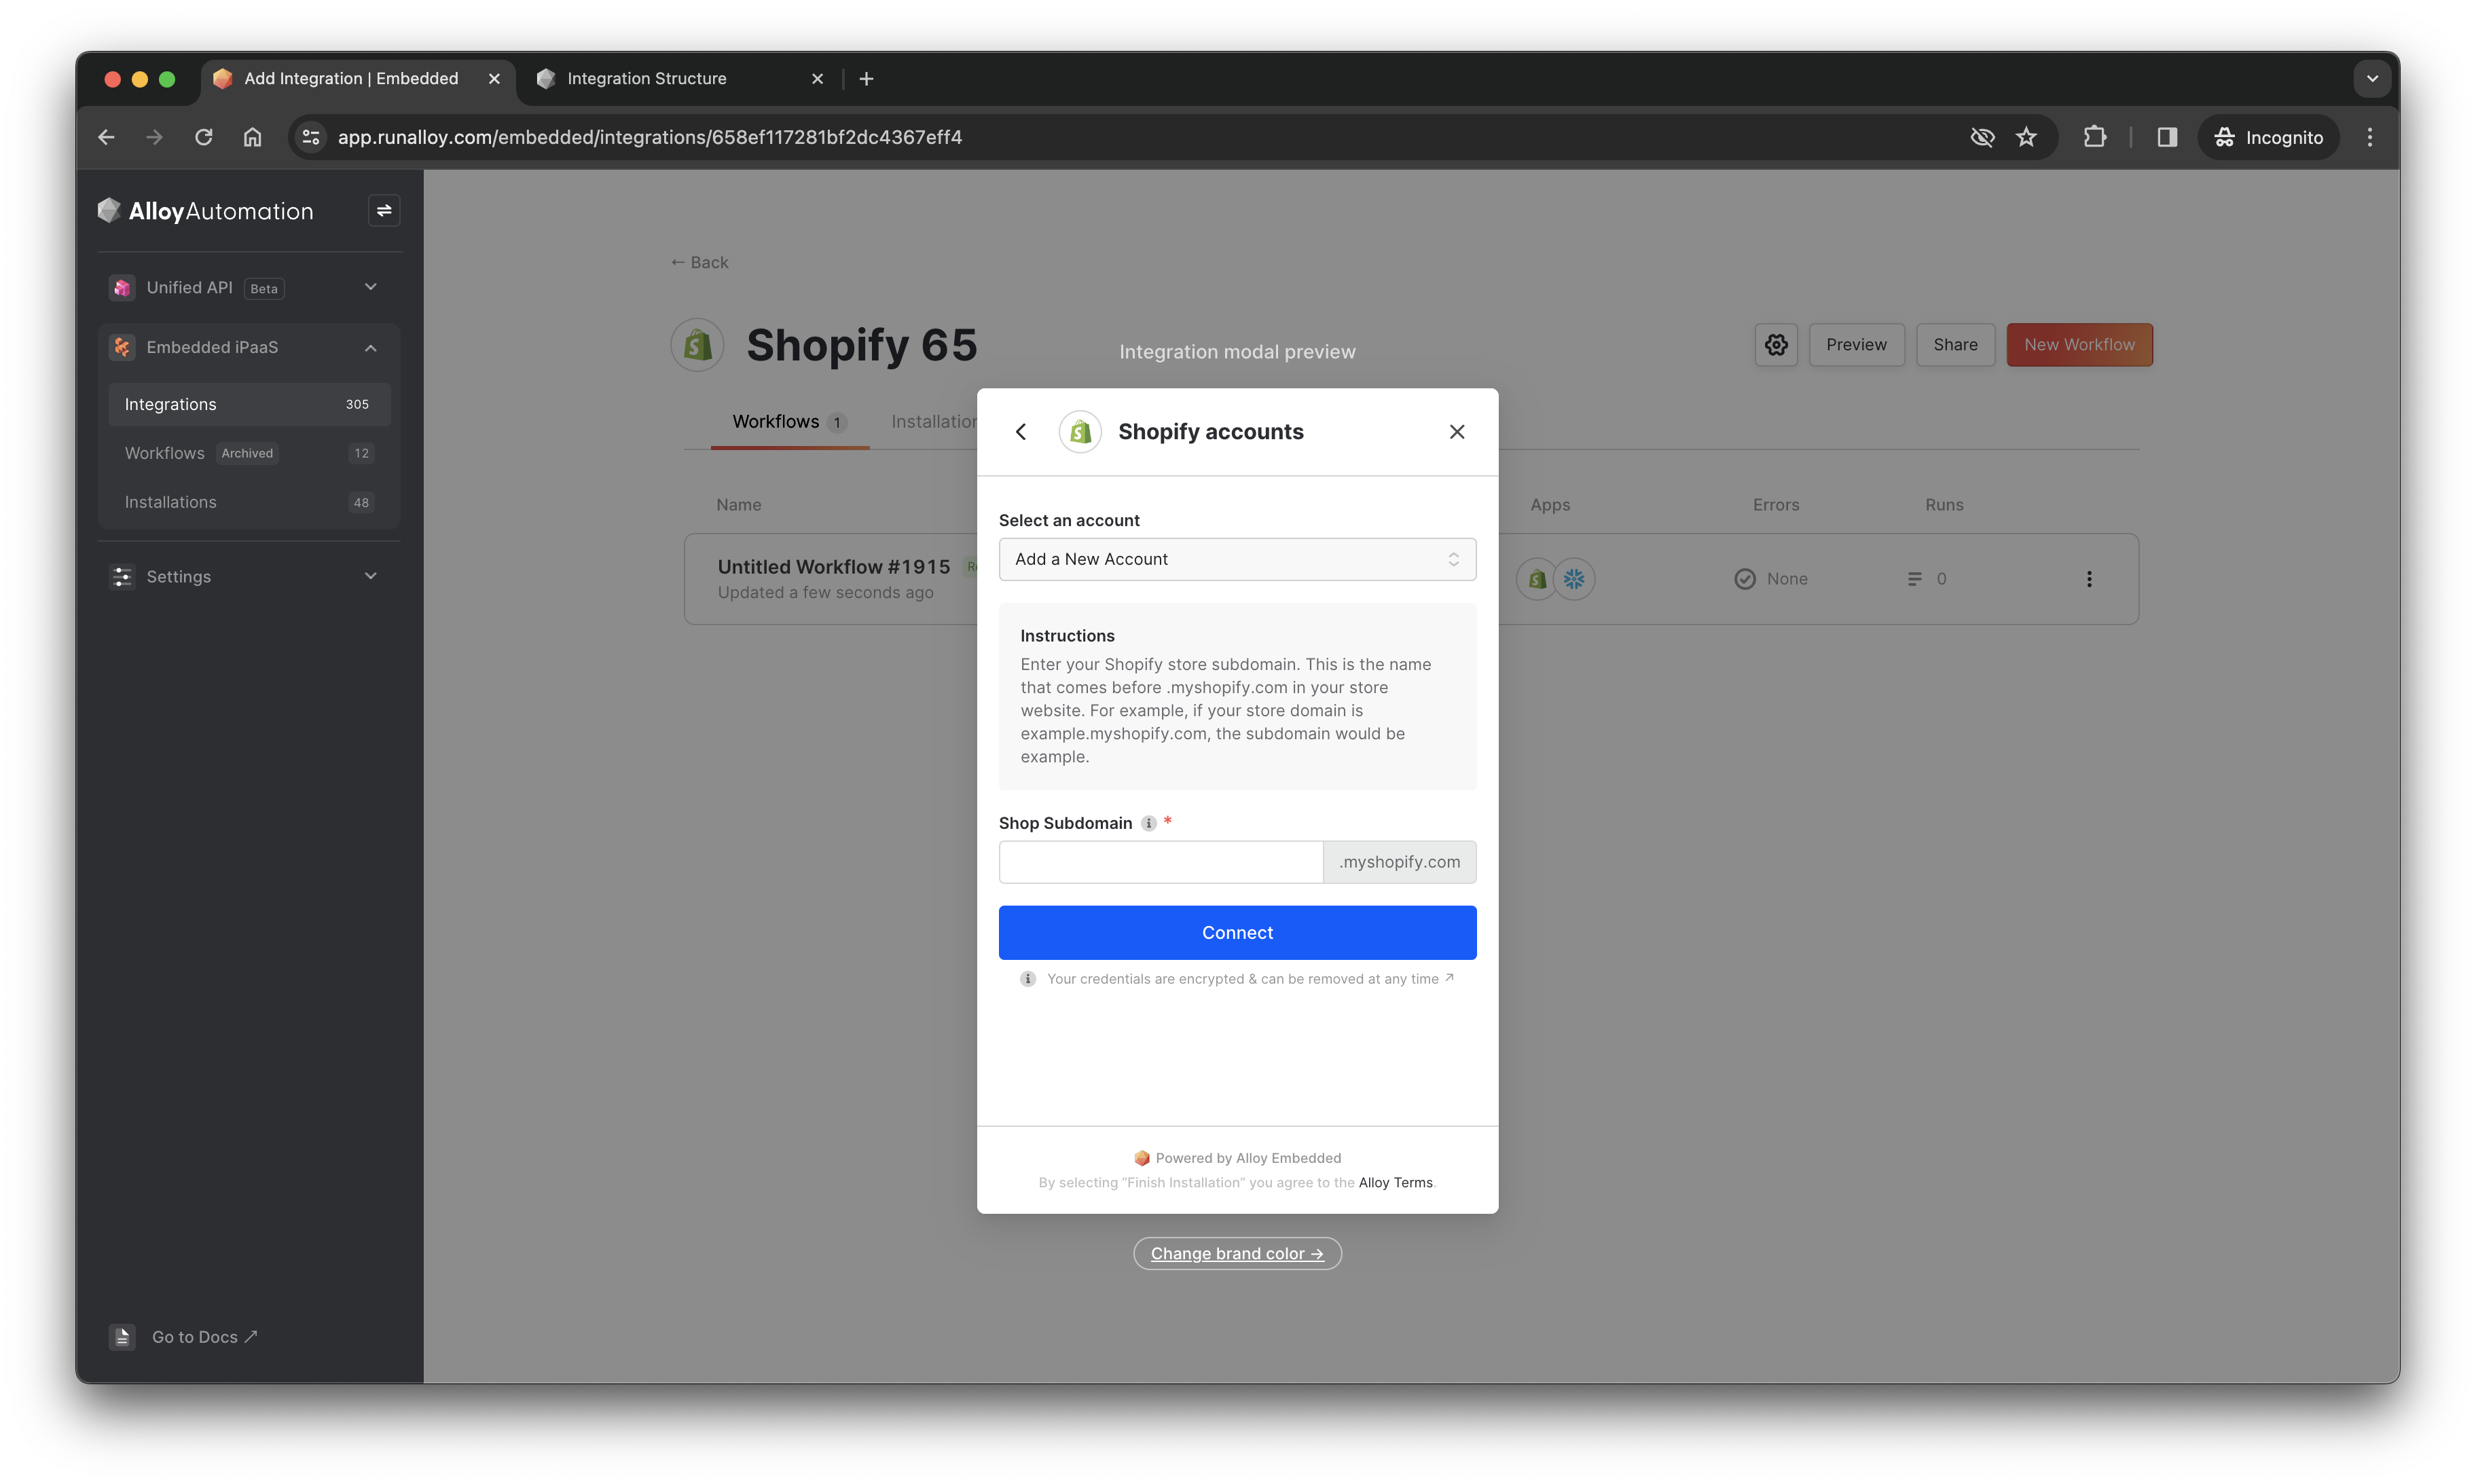
Task: Toggle sidebar collapse button
Action: tap(384, 211)
